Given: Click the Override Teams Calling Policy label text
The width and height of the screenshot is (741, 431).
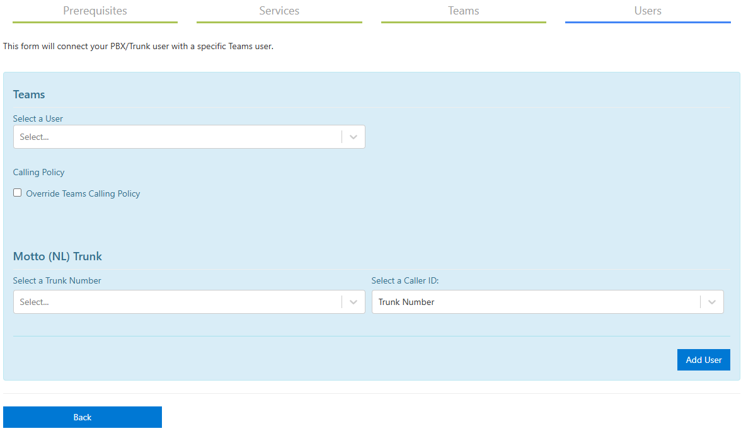Looking at the screenshot, I should point(83,194).
